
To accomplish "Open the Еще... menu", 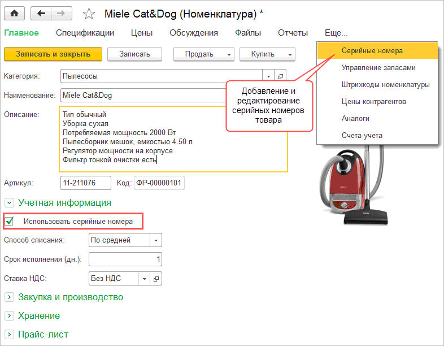I will point(336,33).
